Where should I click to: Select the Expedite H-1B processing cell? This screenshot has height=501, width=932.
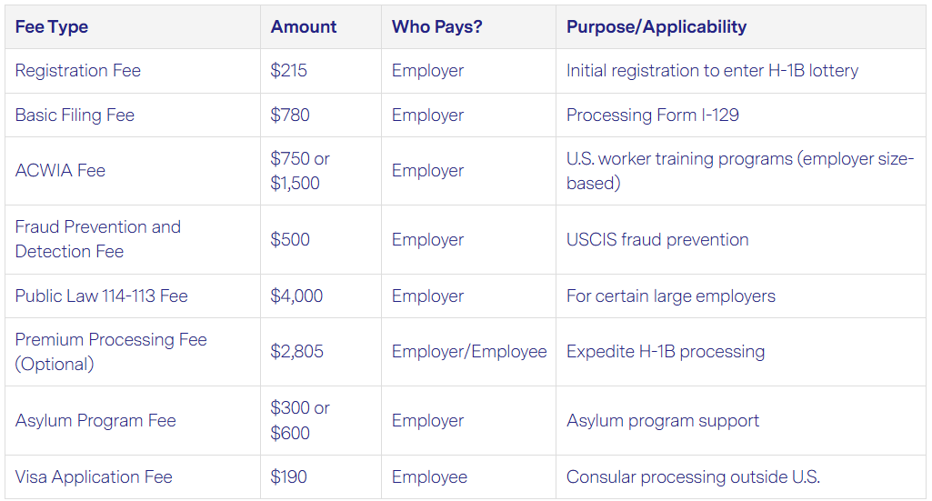tap(666, 352)
